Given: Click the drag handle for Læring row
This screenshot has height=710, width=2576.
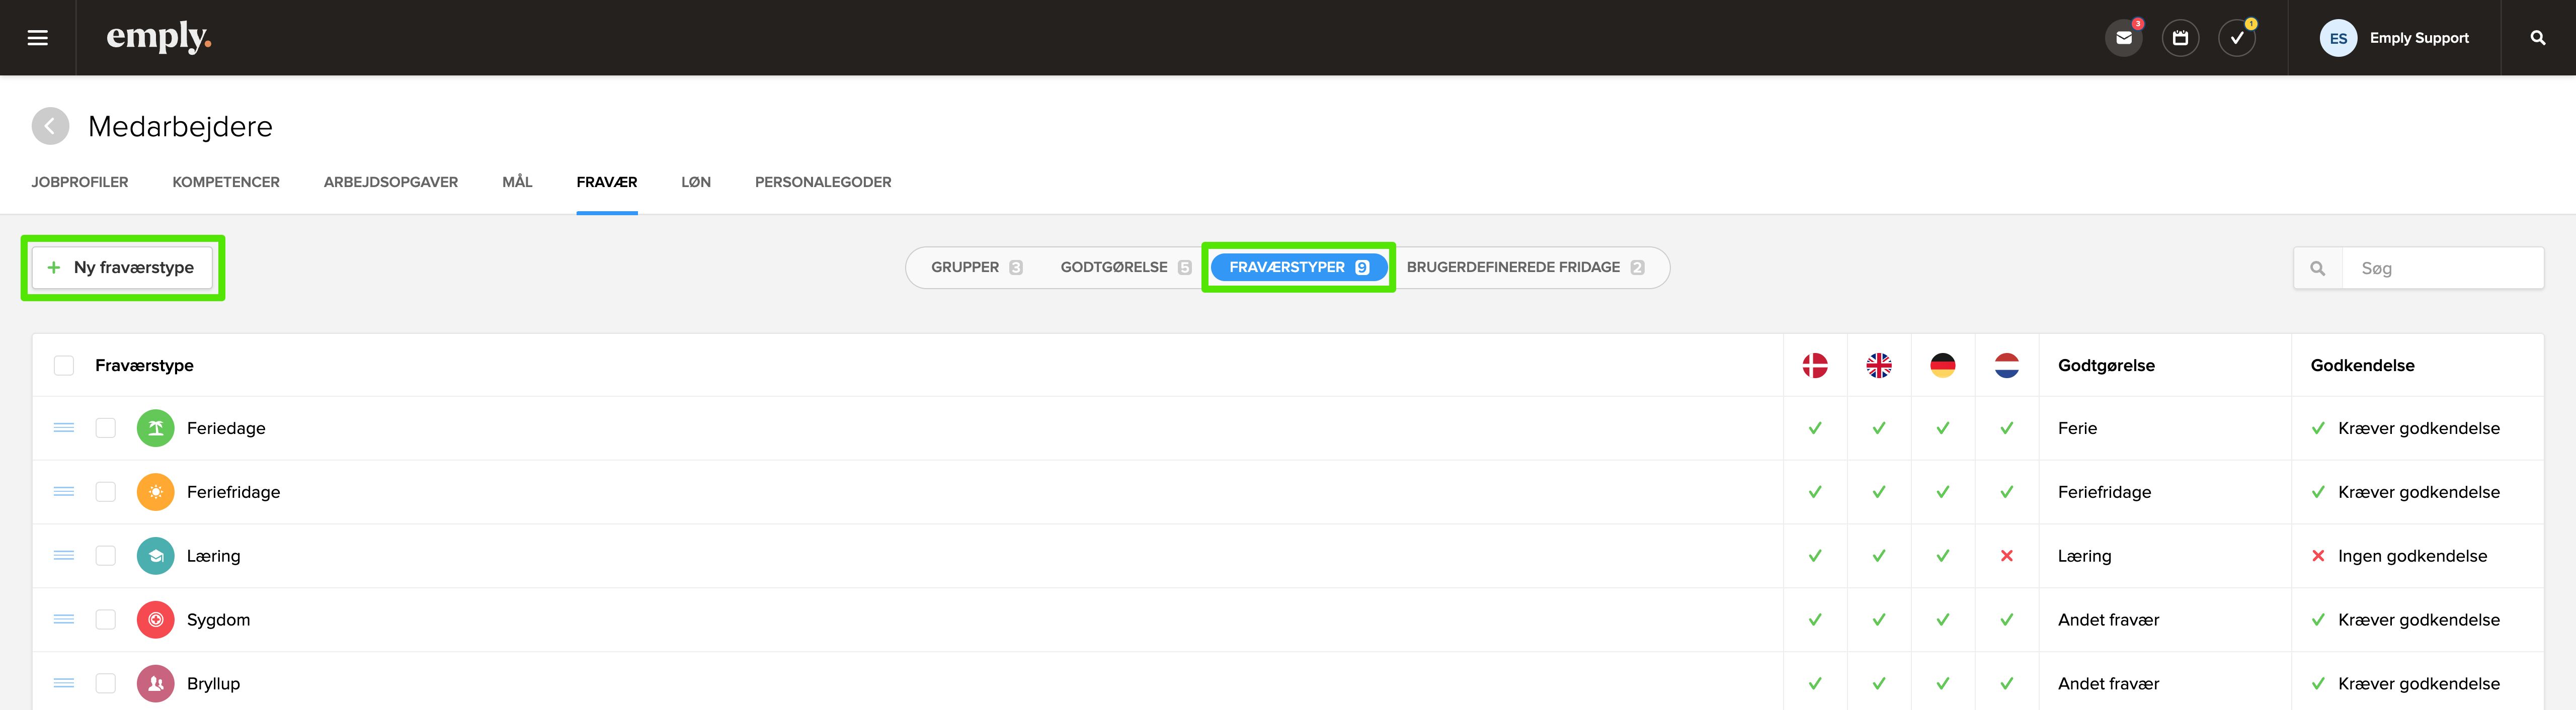Looking at the screenshot, I should pyautogui.click(x=64, y=556).
